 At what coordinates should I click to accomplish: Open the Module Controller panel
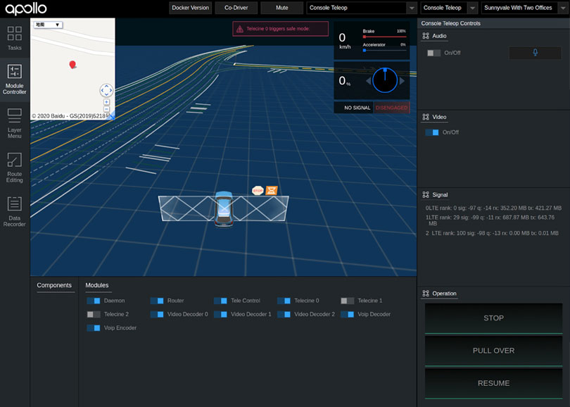click(x=15, y=80)
